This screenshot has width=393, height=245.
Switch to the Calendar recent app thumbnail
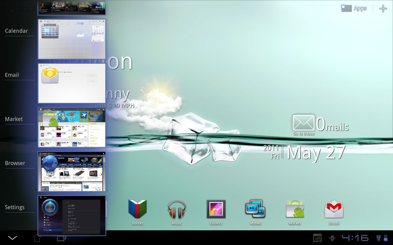[x=72, y=39]
